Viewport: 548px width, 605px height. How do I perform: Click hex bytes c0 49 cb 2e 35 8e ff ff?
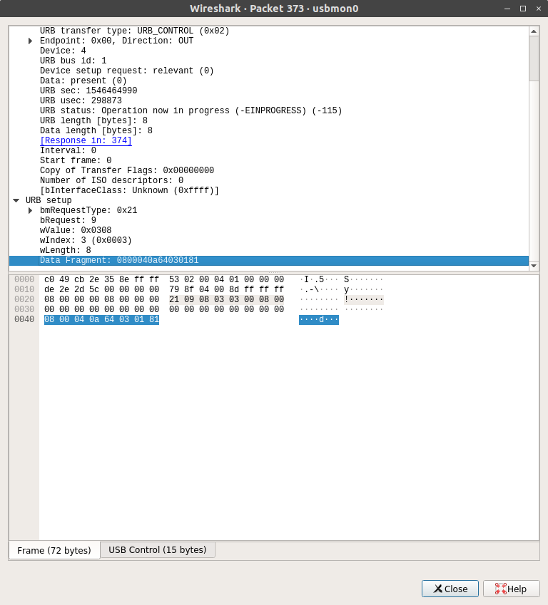101,279
